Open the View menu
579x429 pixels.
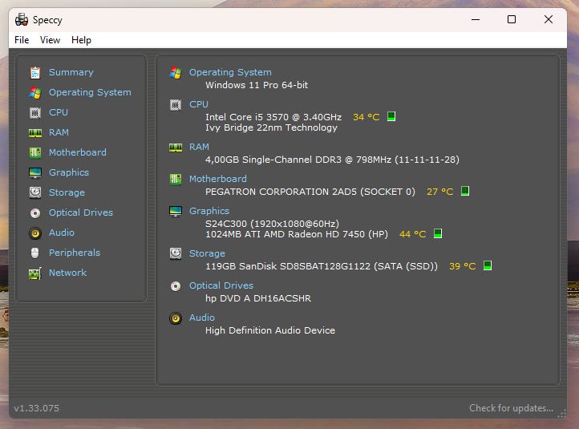[x=50, y=40]
